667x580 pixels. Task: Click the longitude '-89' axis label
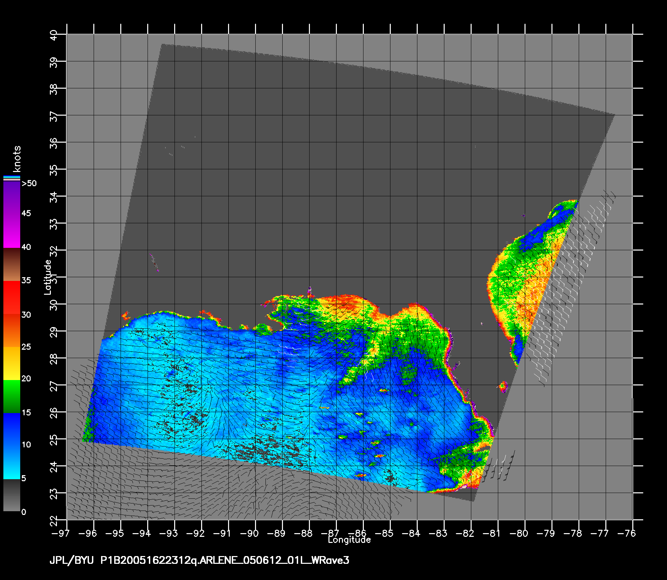[277, 533]
